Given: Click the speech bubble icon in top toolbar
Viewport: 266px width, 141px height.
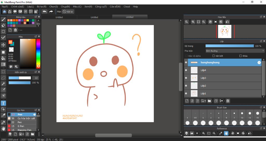Looking at the screenshot, I should 15,11.
